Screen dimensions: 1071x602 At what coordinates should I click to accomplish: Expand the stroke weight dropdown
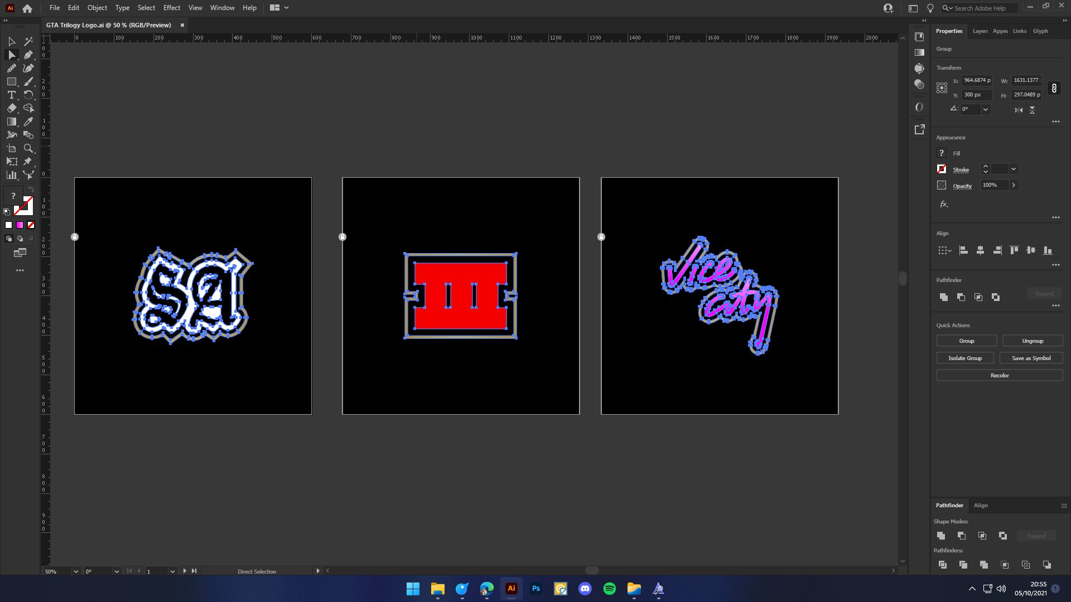pyautogui.click(x=1014, y=169)
